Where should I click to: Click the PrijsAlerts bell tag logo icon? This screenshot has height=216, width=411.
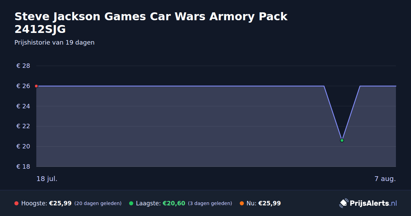click(344, 203)
